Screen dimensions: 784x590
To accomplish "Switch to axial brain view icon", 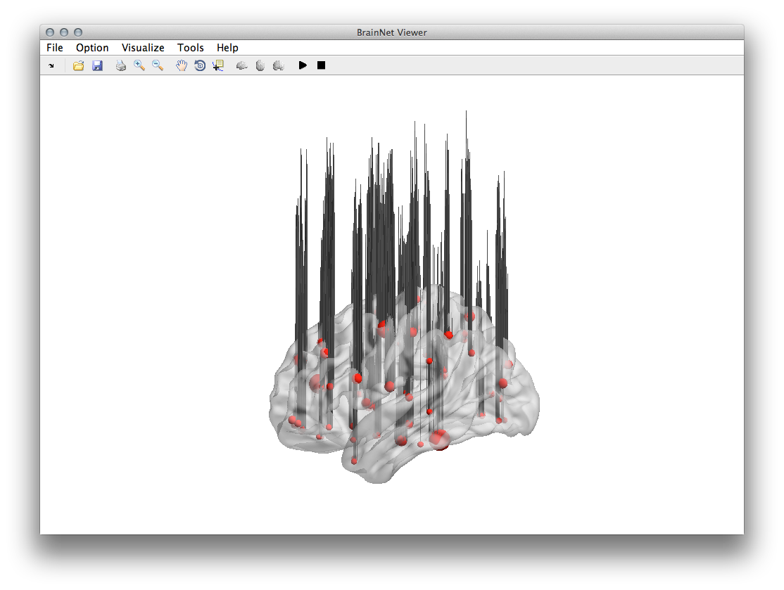I will pyautogui.click(x=260, y=65).
